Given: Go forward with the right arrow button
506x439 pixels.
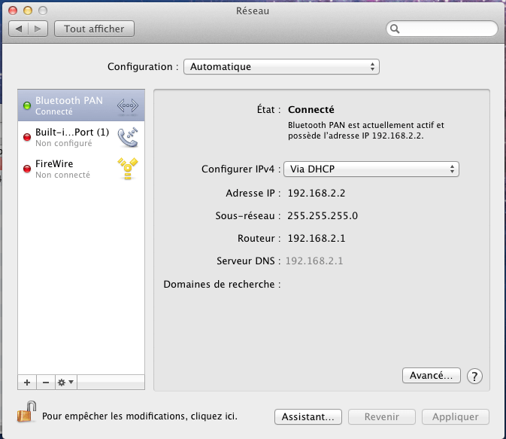Looking at the screenshot, I should (x=38, y=29).
